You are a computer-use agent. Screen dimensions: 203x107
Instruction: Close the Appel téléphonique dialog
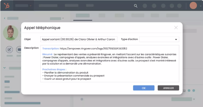pos(176,28)
